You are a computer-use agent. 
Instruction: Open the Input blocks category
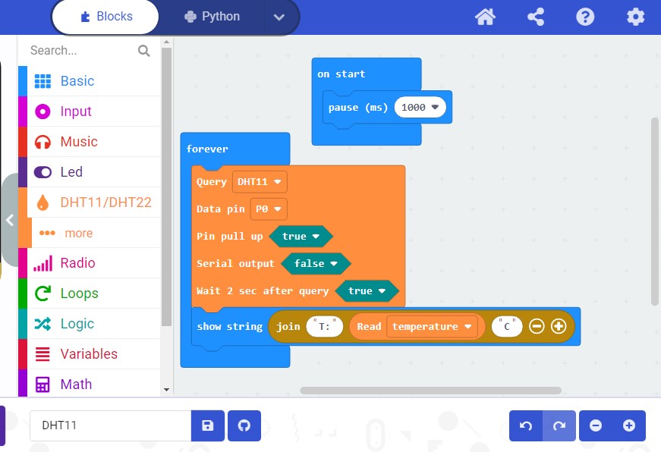(x=90, y=111)
